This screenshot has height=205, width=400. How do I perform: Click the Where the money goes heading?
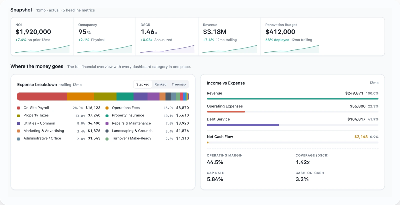37,66
